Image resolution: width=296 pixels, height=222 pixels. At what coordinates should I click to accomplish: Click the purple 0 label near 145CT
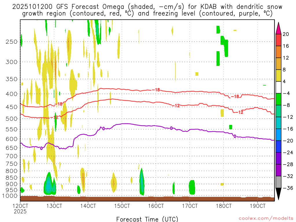click(103, 129)
